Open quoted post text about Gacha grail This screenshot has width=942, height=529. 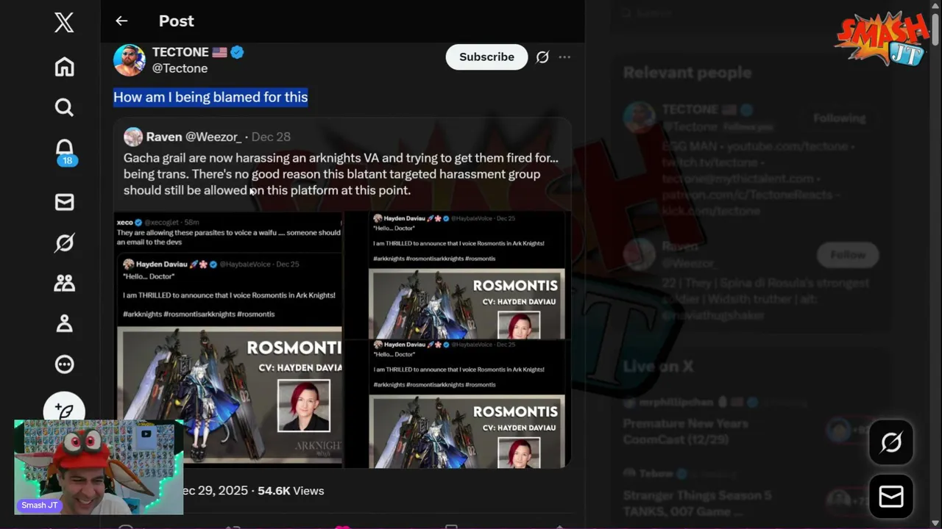point(341,174)
